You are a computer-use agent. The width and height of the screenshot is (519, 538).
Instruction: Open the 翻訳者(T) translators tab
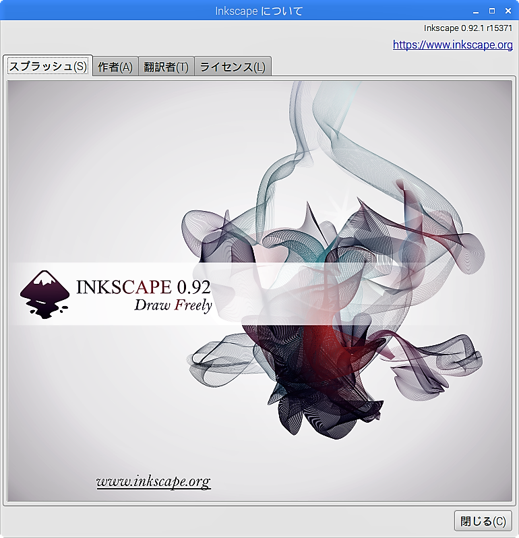[x=166, y=67]
